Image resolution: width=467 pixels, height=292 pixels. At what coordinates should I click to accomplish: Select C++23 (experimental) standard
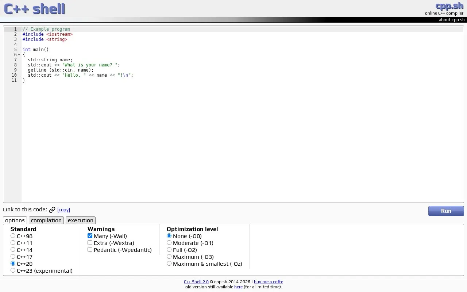point(13,270)
